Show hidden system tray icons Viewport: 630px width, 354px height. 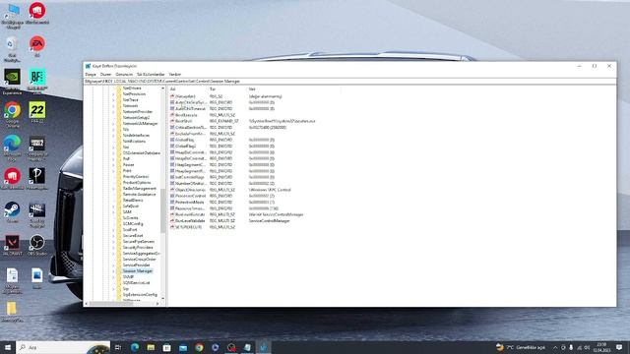(x=555, y=347)
